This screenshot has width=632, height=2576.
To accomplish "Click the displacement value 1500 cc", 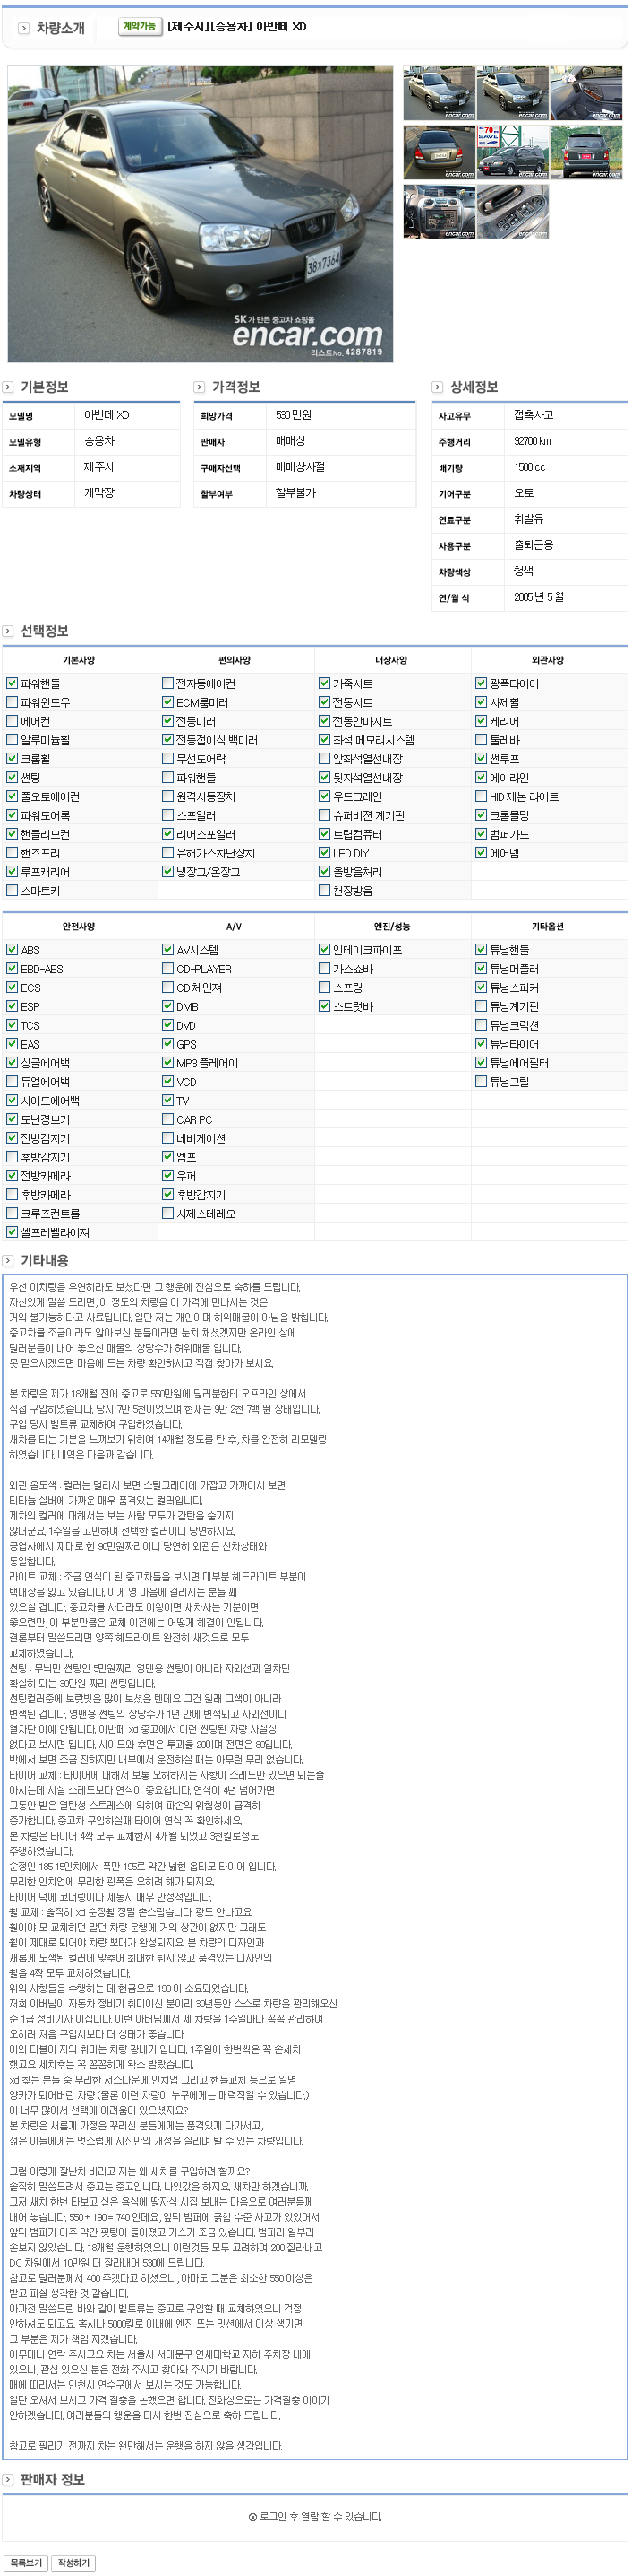I will coord(529,467).
